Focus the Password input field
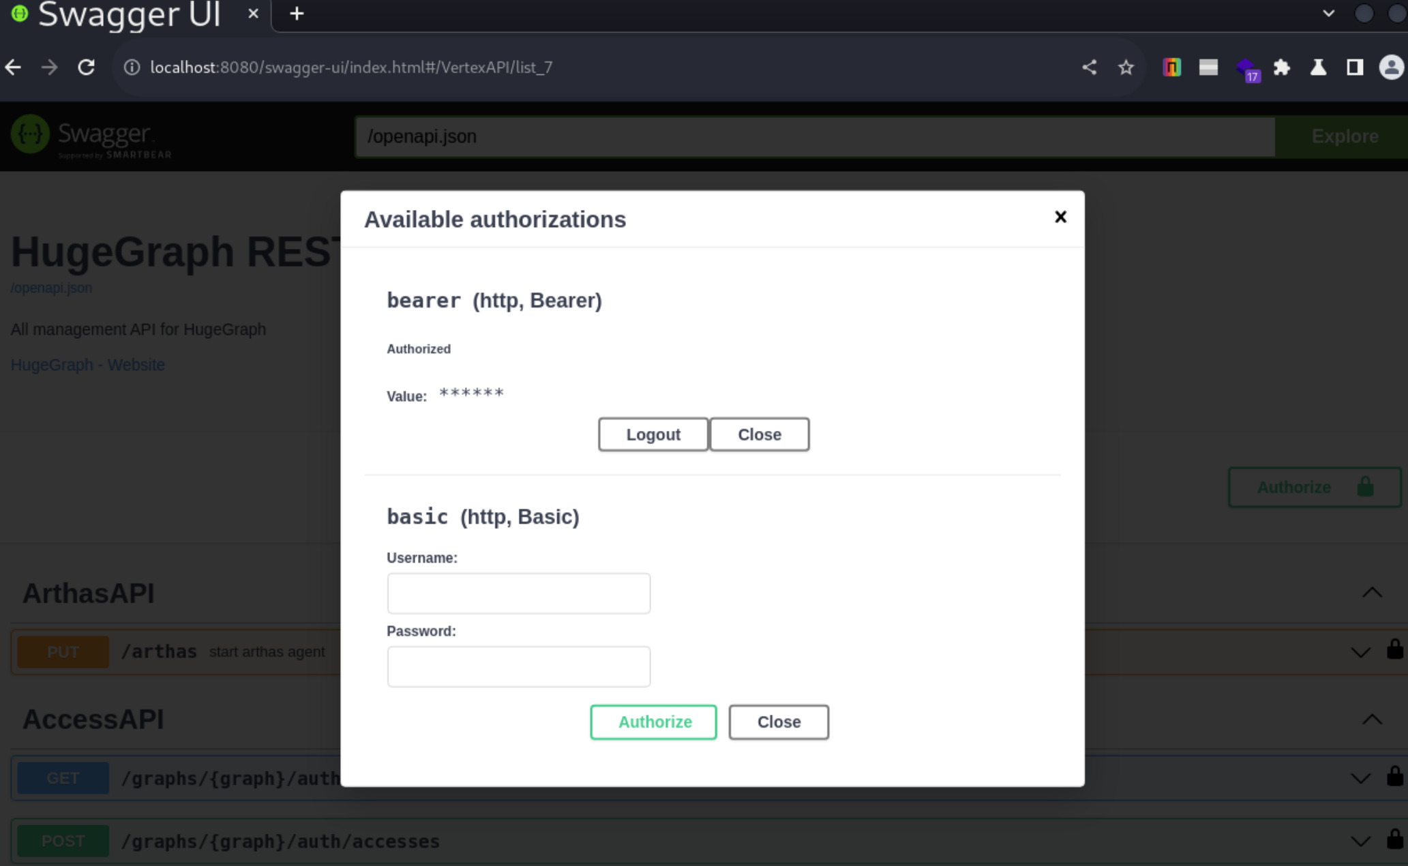This screenshot has width=1408, height=866. point(518,666)
